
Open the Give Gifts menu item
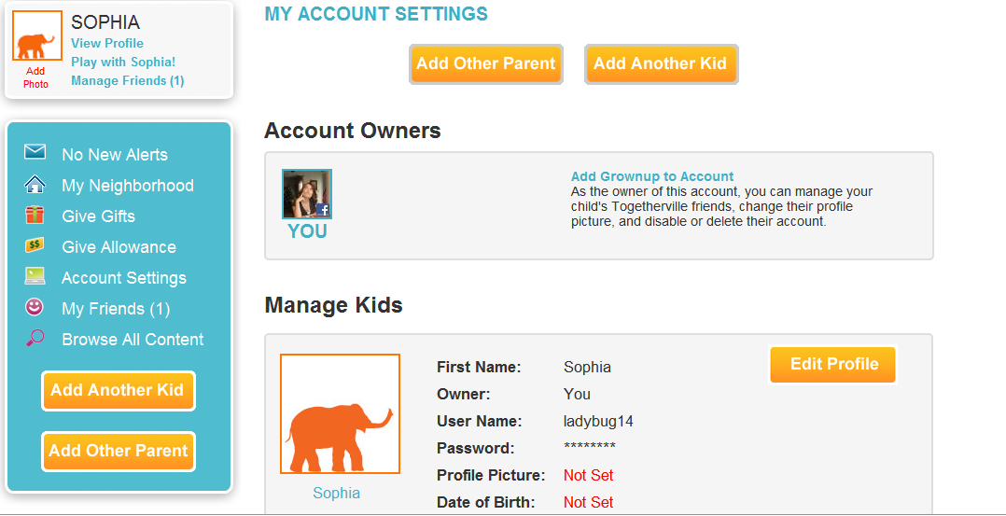click(98, 216)
